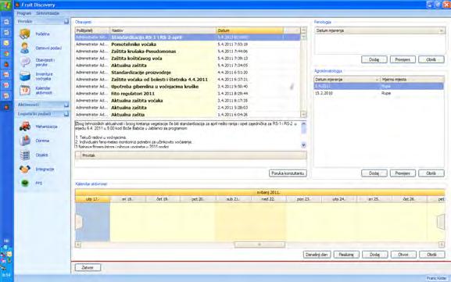The height and width of the screenshot is (282, 451).
Task: Select calendar day 'sub 21.'
Action: click(233, 199)
